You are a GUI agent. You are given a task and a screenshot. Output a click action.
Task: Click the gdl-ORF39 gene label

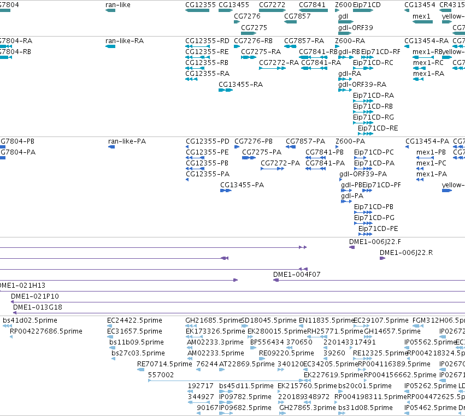(356, 28)
